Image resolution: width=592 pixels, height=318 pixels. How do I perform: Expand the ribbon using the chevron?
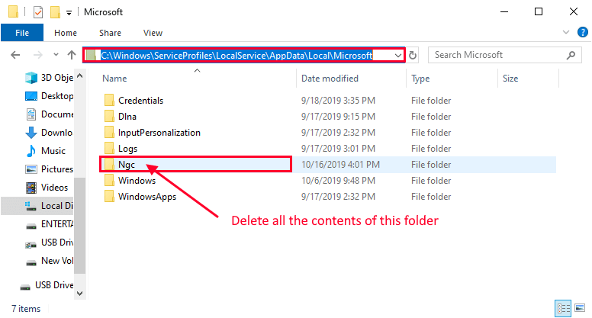pyautogui.click(x=565, y=33)
